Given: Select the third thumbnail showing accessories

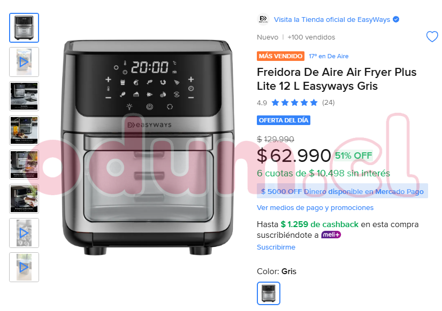Looking at the screenshot, I should tap(24, 96).
